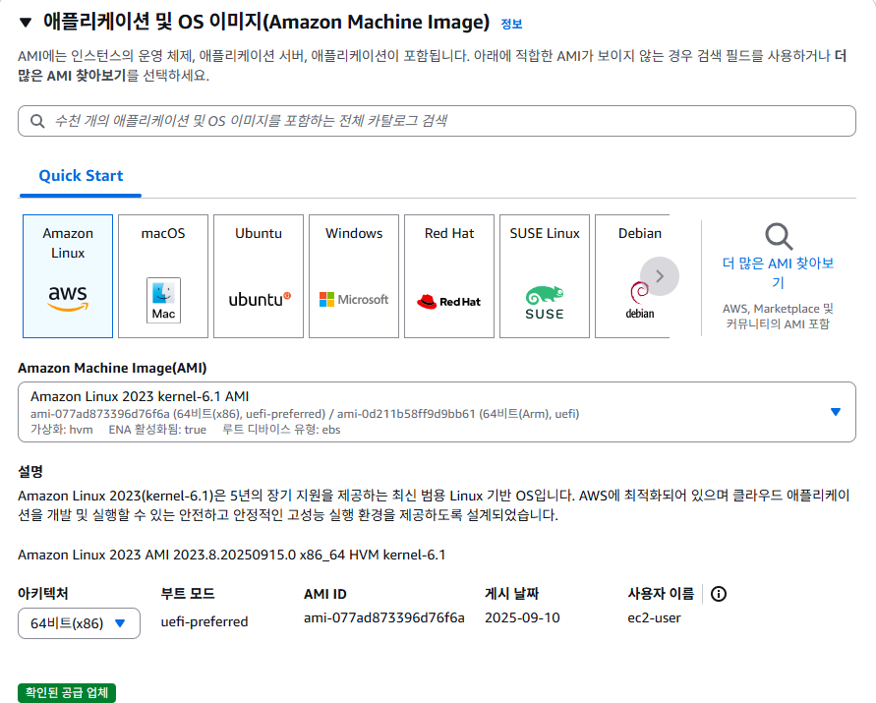
Task: Click the 설명 heading
Action: [x=30, y=471]
